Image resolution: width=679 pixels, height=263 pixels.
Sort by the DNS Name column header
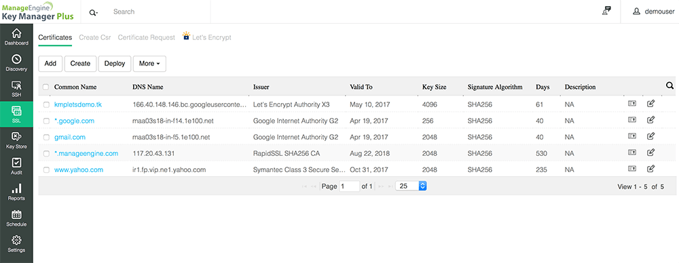coord(147,87)
